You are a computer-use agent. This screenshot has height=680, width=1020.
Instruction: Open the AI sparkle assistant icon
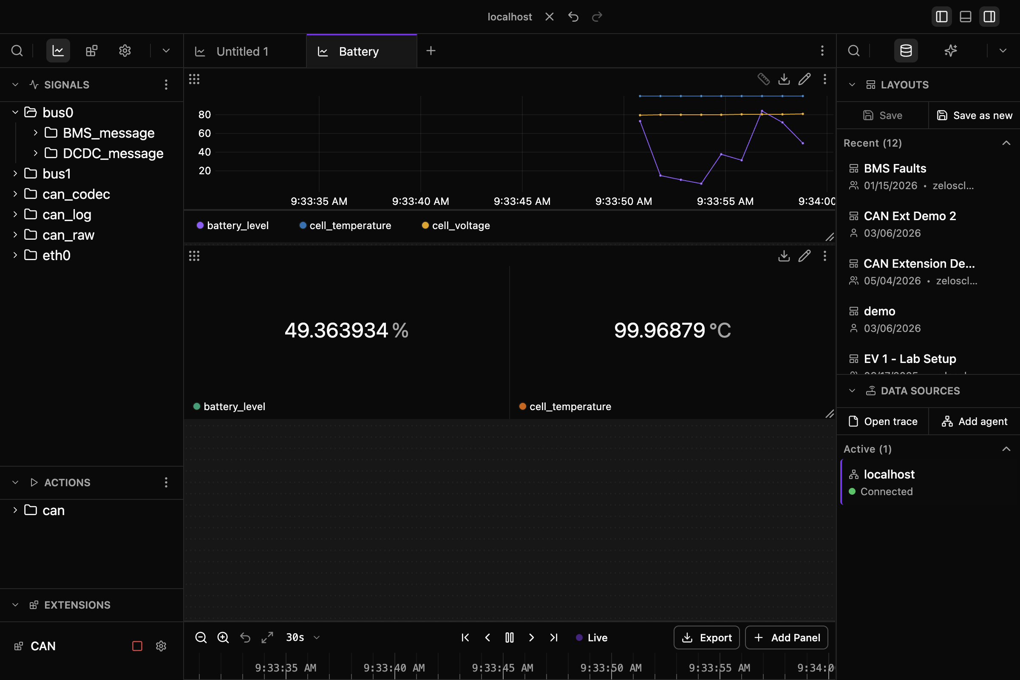click(951, 51)
